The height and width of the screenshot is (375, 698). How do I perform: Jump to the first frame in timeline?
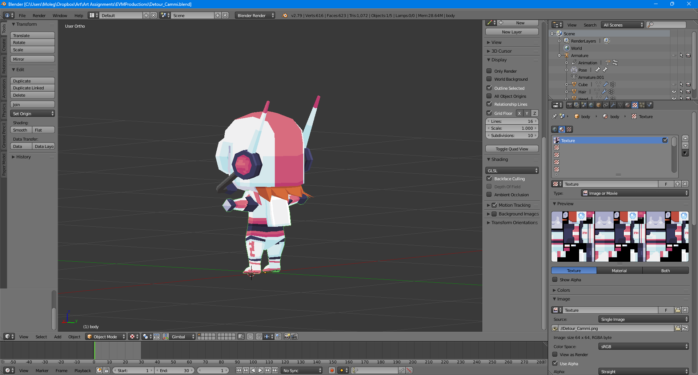point(238,370)
